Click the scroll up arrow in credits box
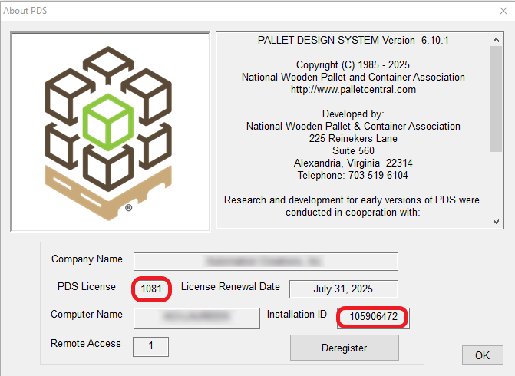The image size is (515, 376). click(497, 40)
